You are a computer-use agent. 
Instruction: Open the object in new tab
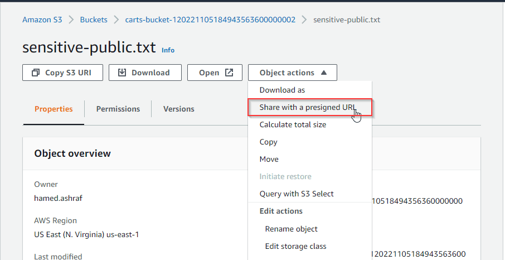point(215,73)
